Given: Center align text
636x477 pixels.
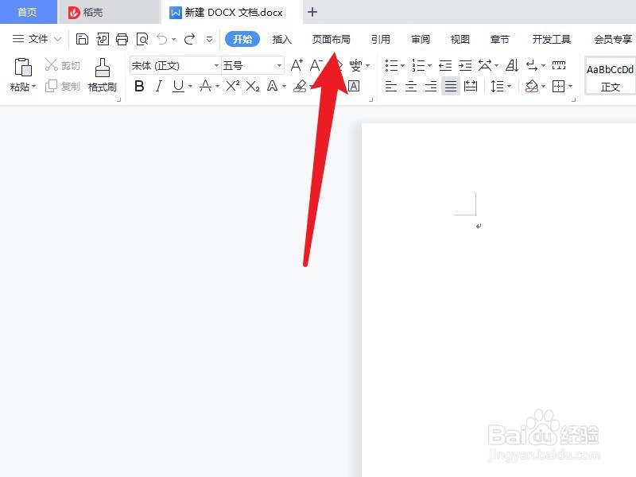Looking at the screenshot, I should click(x=411, y=86).
